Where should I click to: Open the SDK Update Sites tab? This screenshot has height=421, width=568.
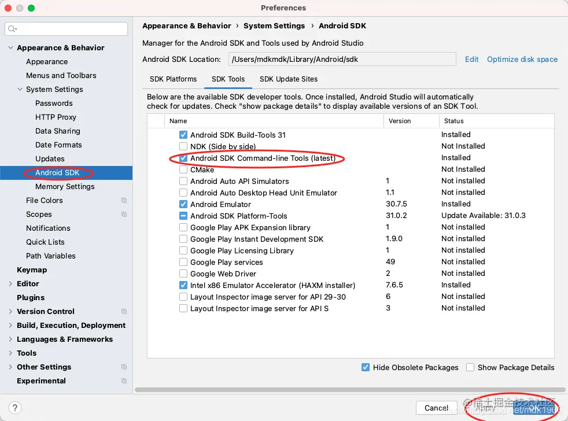pos(289,79)
